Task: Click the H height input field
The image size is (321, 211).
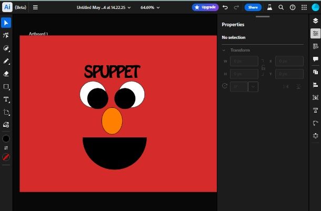Action: tap(244, 74)
